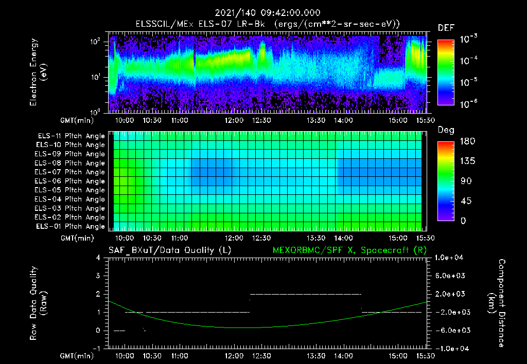
Task: Click the SAF_BXuT/Data Quality (L) title
Action: pos(170,250)
